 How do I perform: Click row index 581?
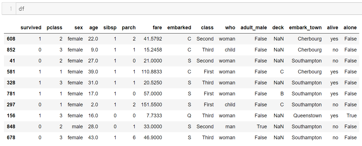coord(11,72)
